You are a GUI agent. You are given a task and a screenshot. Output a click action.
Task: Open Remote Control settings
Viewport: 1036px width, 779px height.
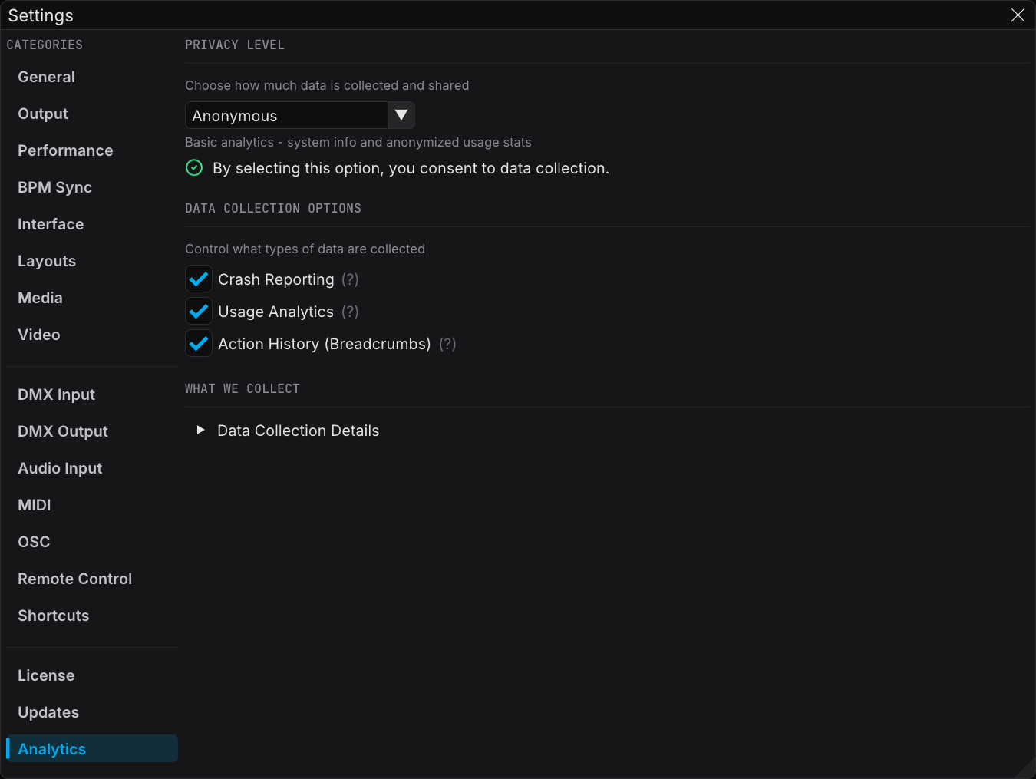coord(92,579)
